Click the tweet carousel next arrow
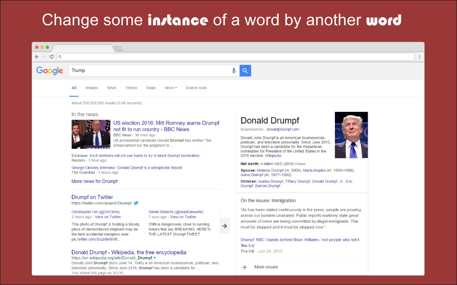The height and width of the screenshot is (285, 457). pyautogui.click(x=225, y=226)
